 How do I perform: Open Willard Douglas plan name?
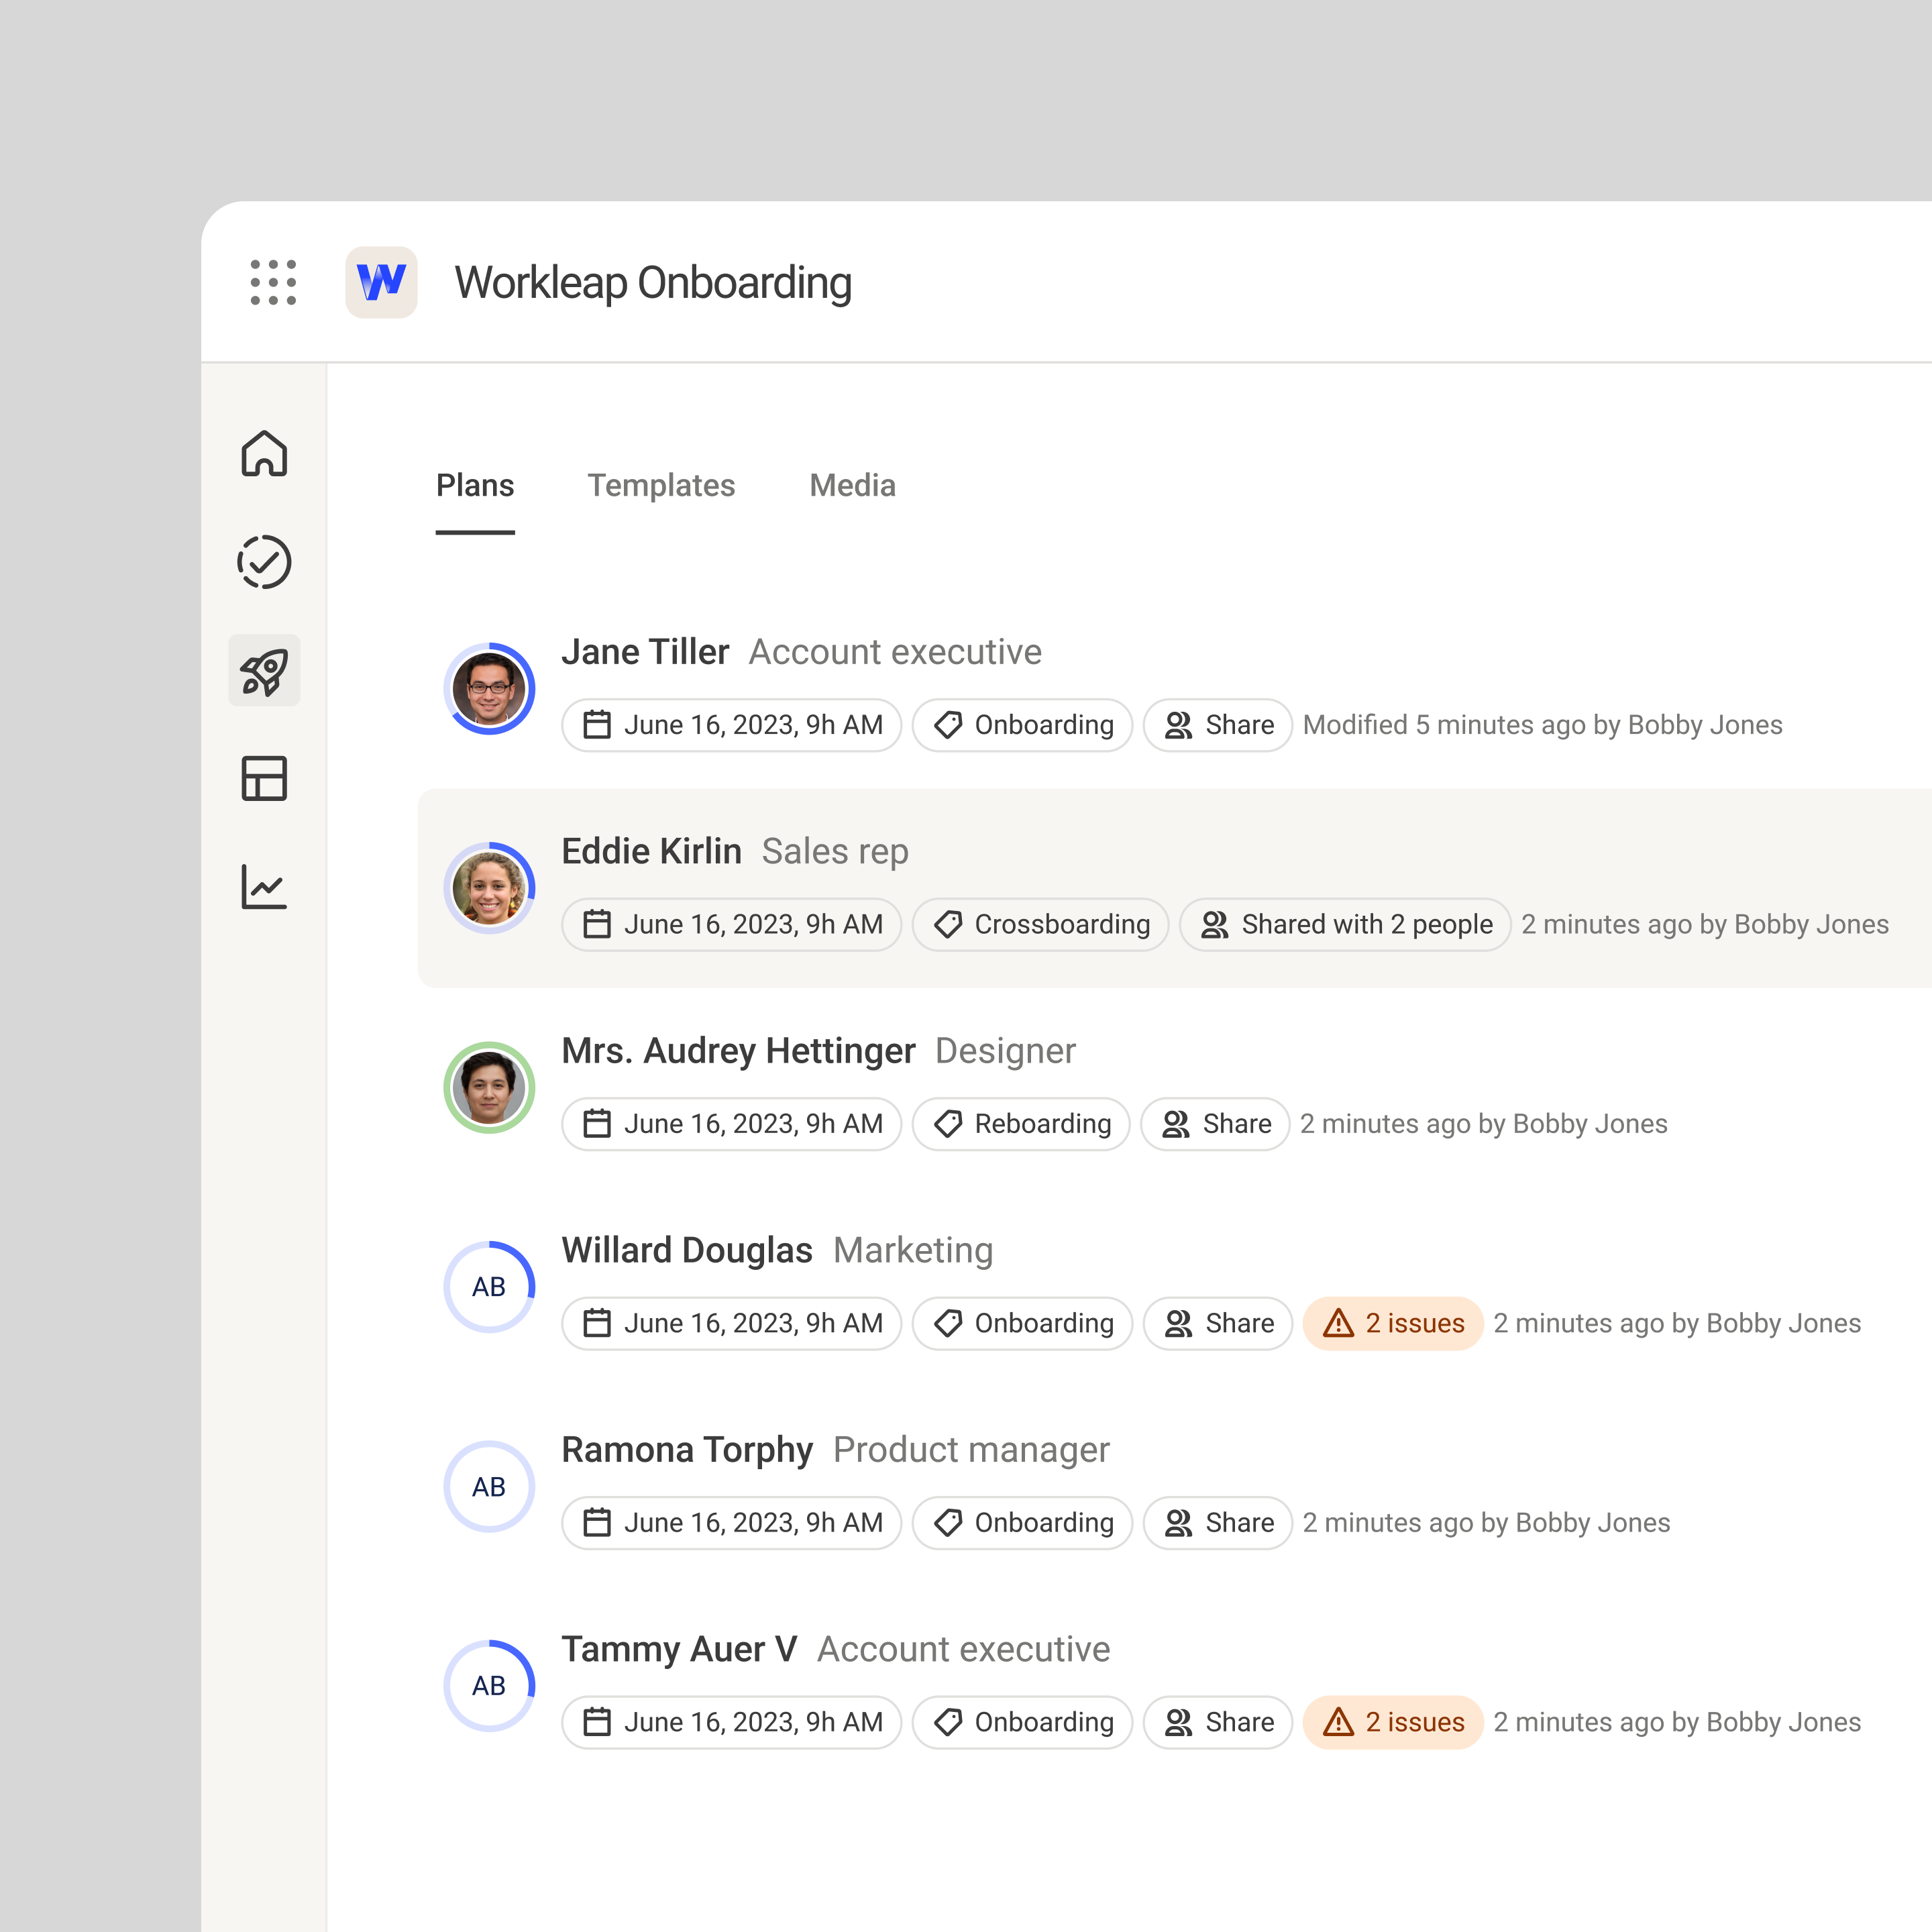[x=687, y=1250]
